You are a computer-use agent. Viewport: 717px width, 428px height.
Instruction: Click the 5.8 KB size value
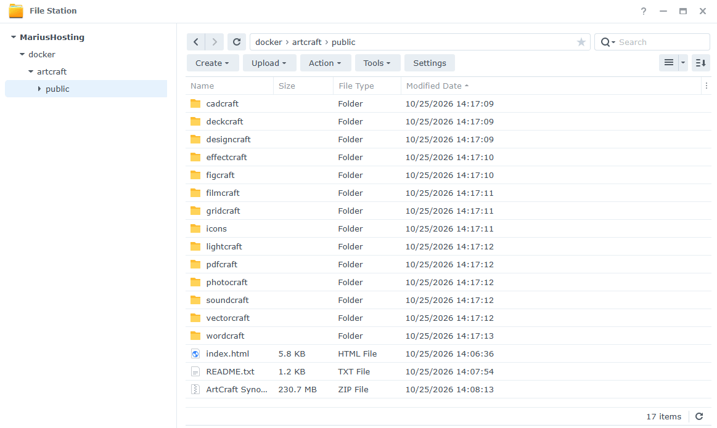[x=292, y=354]
